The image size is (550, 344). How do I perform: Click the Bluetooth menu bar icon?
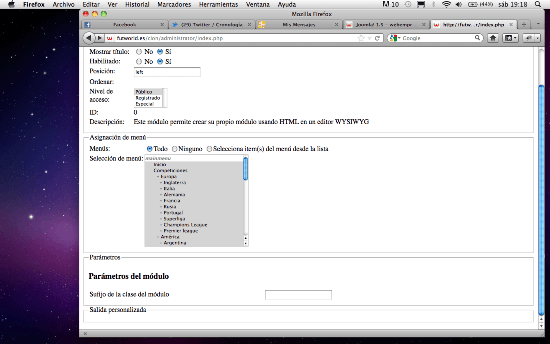tap(433, 4)
